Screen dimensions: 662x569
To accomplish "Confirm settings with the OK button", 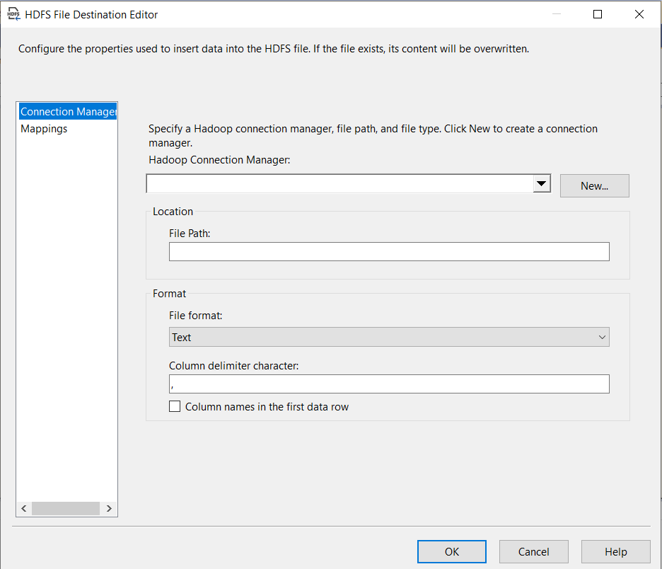I will pyautogui.click(x=451, y=552).
